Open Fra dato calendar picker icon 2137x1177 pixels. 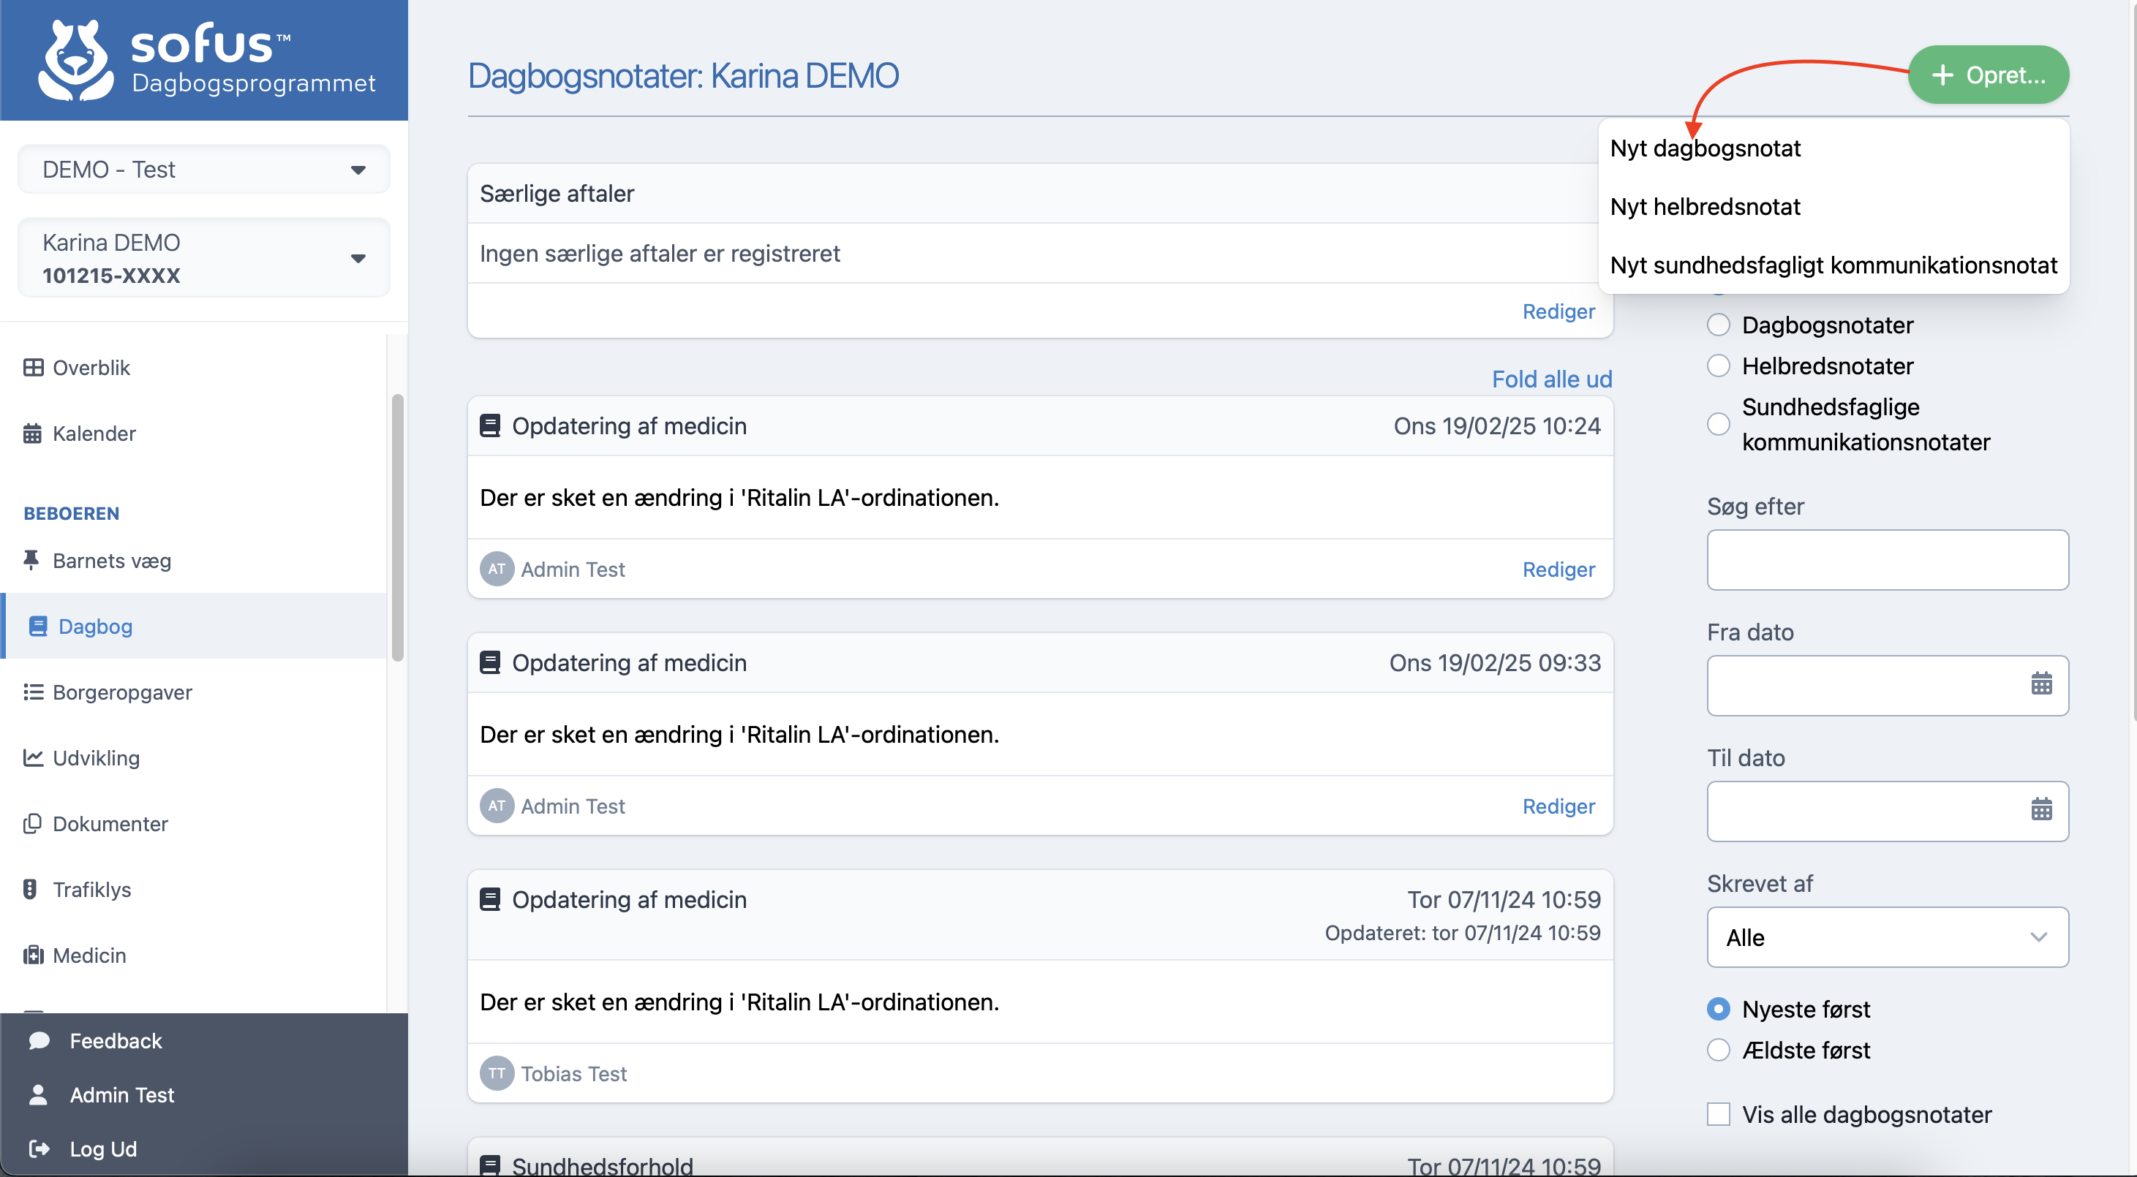(x=2040, y=684)
